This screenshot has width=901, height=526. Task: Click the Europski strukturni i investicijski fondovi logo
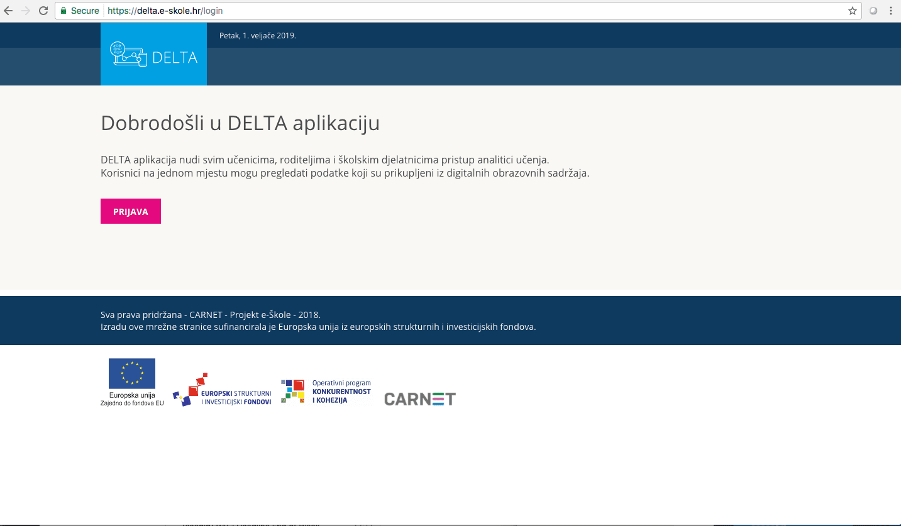click(x=222, y=390)
